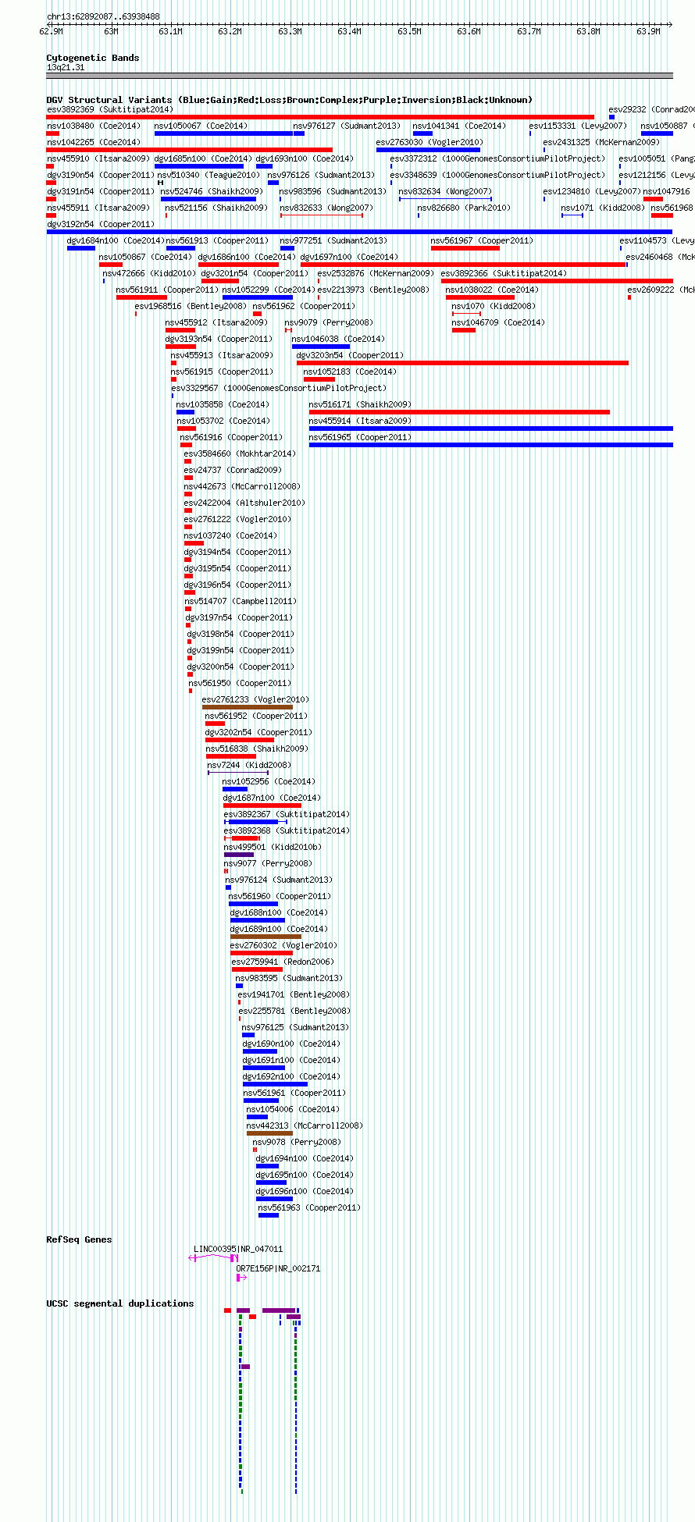Select esv2763030 (Vogler2010) variant

coord(429,150)
